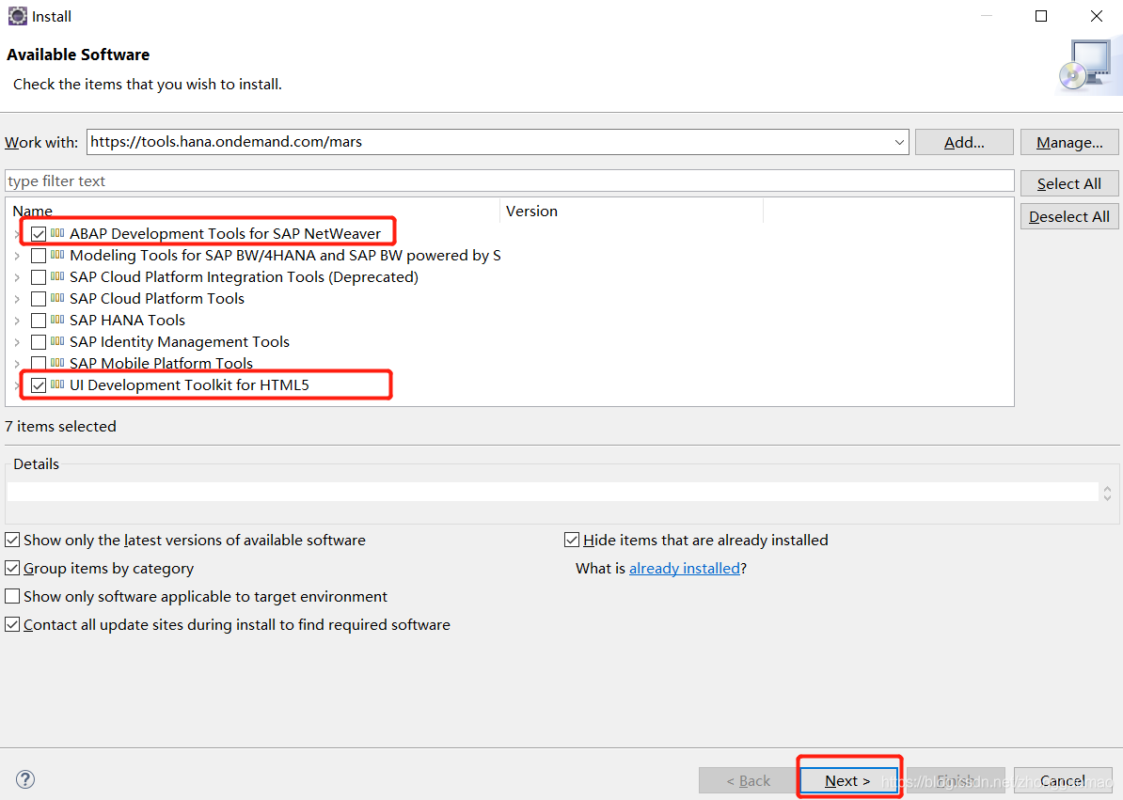Toggle Group items by category

coord(12,568)
